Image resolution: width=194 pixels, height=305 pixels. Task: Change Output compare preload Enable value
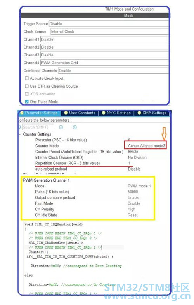pyautogui.click(x=133, y=197)
